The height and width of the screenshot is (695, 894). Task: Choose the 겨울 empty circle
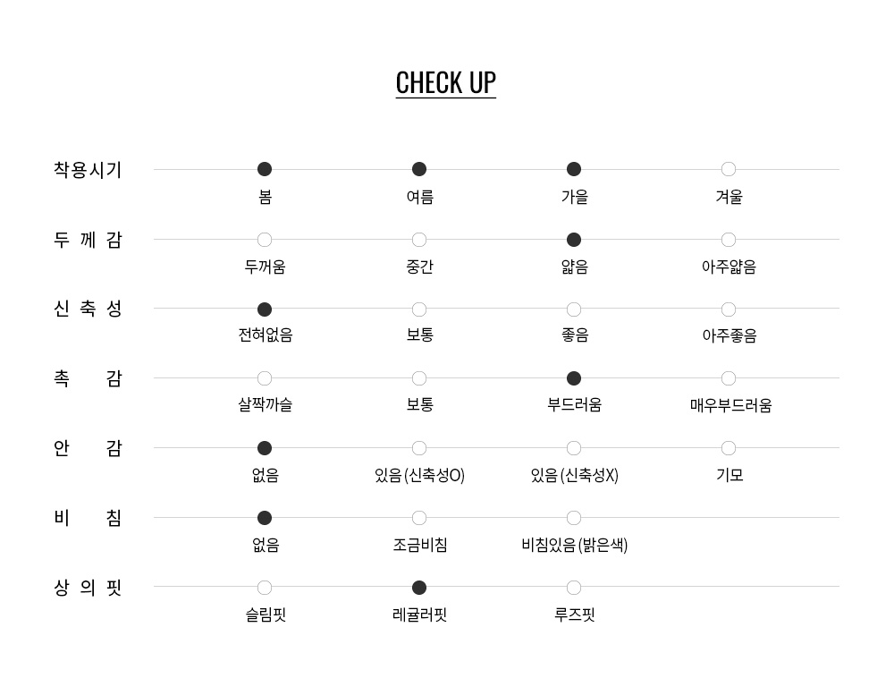click(729, 169)
